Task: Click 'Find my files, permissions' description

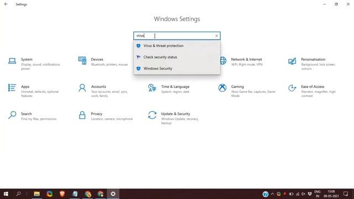Action: coord(39,119)
